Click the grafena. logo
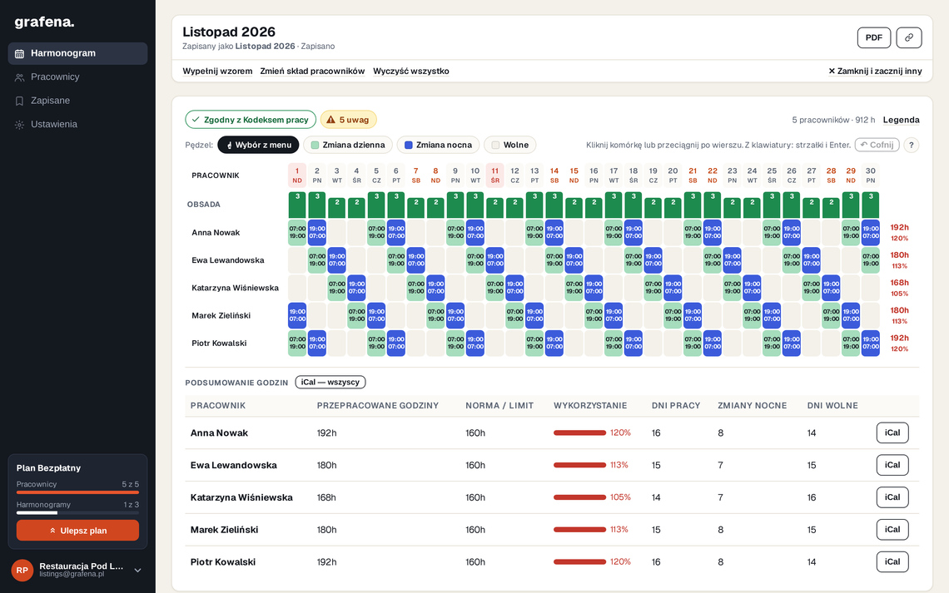This screenshot has width=949, height=593. tap(44, 22)
